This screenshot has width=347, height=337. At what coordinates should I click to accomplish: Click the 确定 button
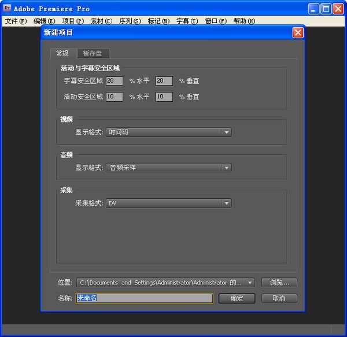[237, 298]
